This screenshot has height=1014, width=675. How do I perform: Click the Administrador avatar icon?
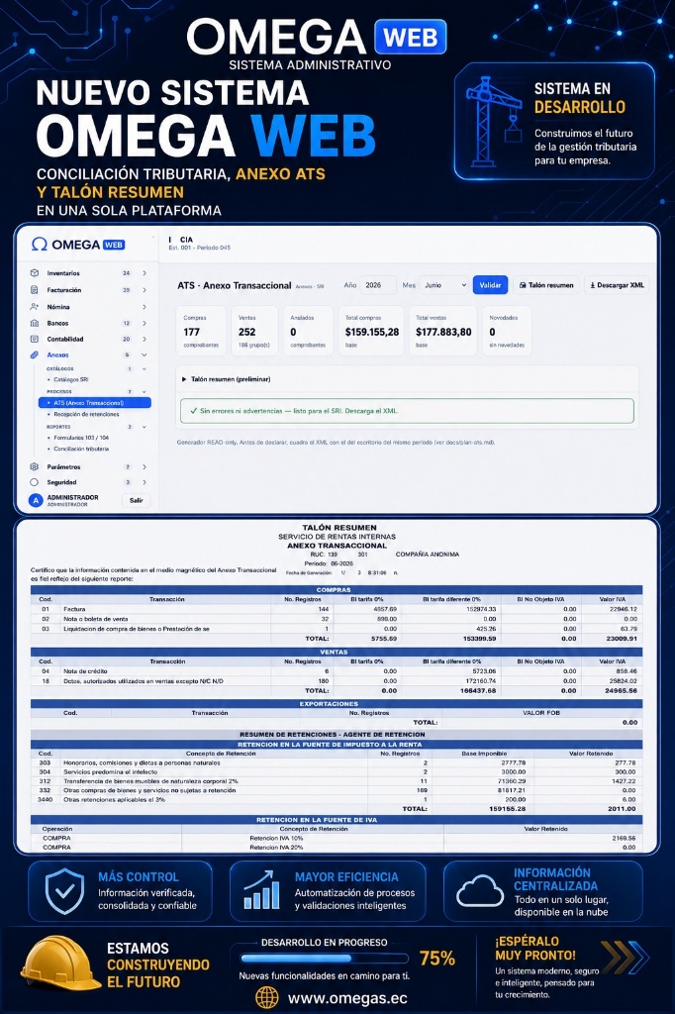tap(36, 500)
